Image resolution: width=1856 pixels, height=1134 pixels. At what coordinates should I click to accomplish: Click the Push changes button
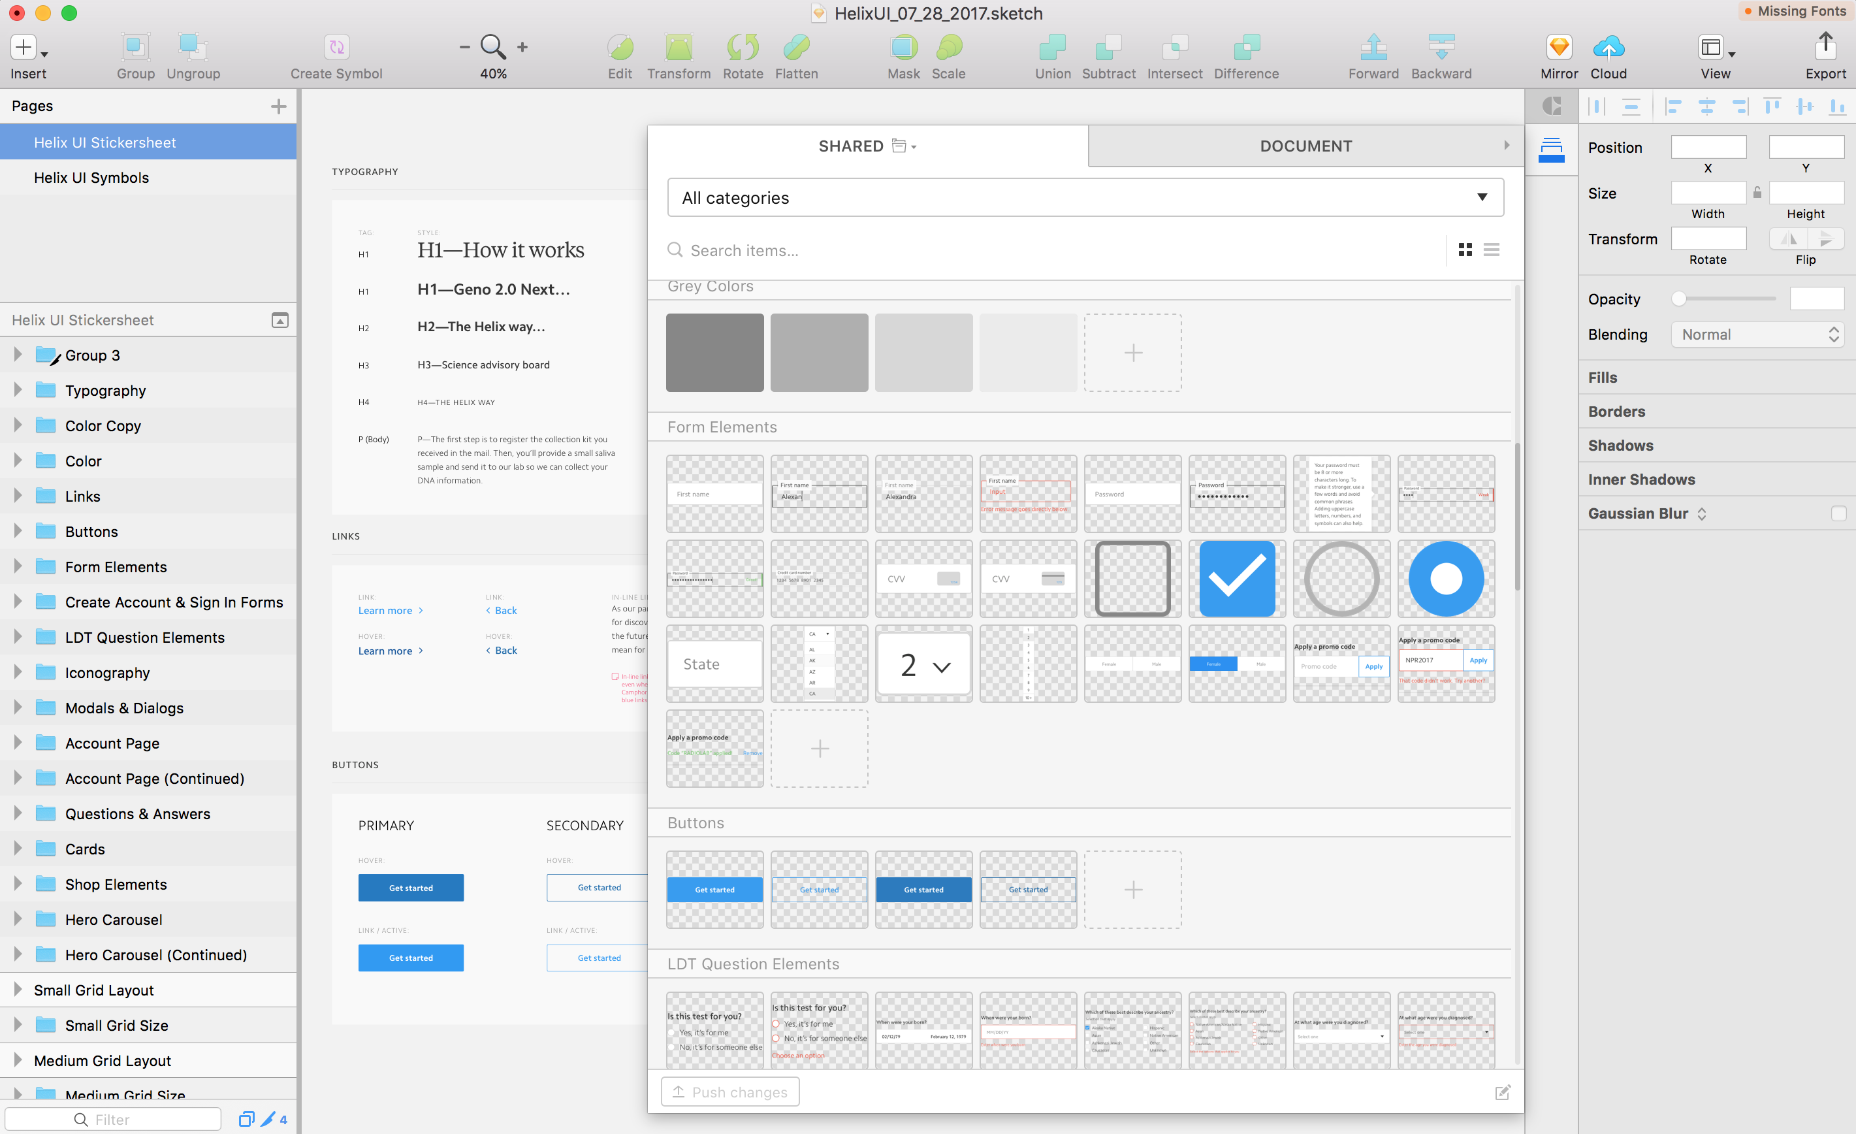tap(730, 1092)
